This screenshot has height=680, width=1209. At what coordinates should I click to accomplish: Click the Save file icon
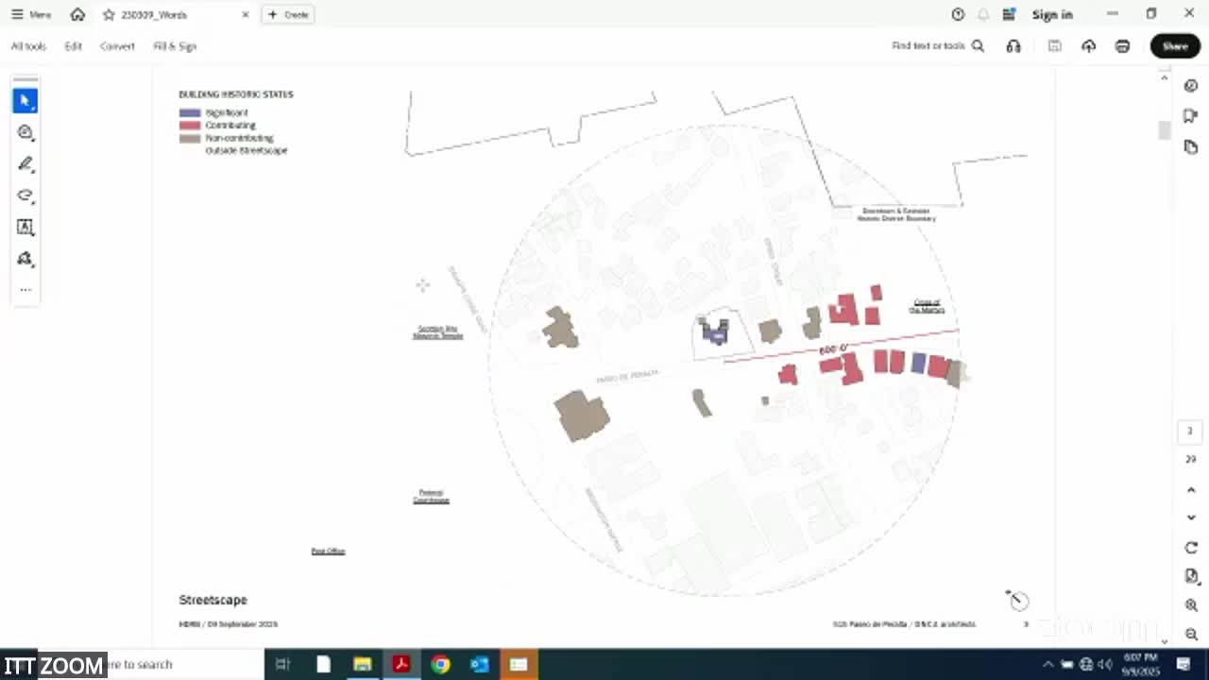coord(1055,45)
